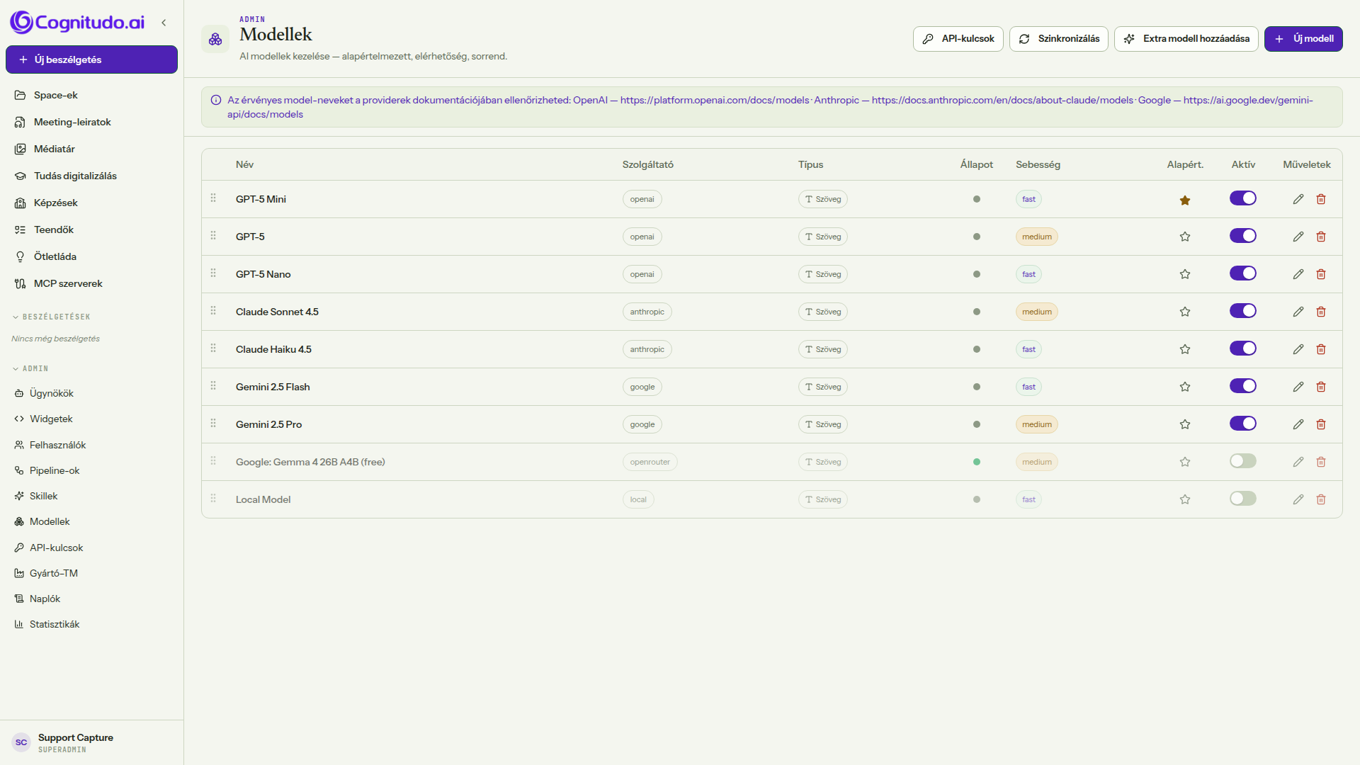
Task: Turn on the Local Model active toggle
Action: 1243,499
